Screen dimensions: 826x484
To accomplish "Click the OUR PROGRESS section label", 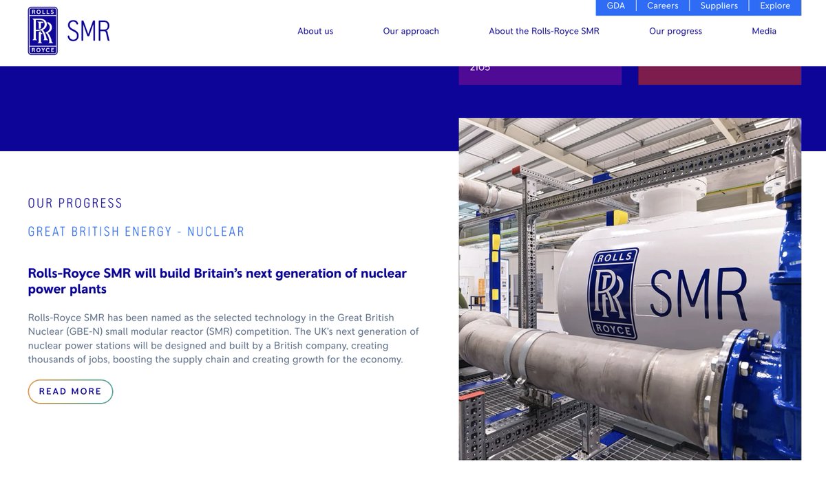I will [75, 203].
